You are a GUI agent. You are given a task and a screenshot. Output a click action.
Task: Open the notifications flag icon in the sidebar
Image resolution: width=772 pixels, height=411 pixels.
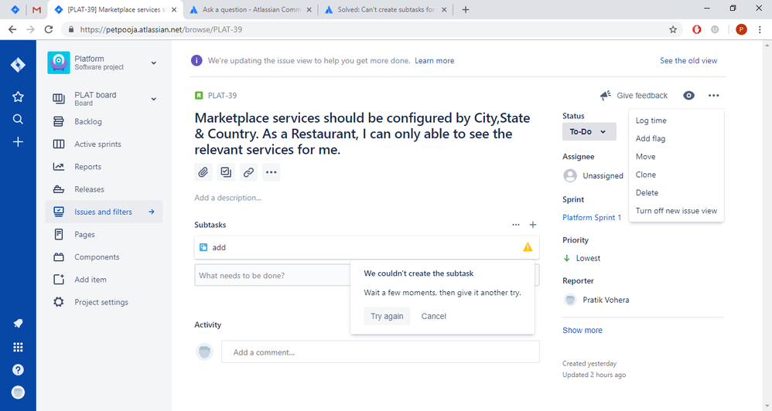click(x=18, y=324)
